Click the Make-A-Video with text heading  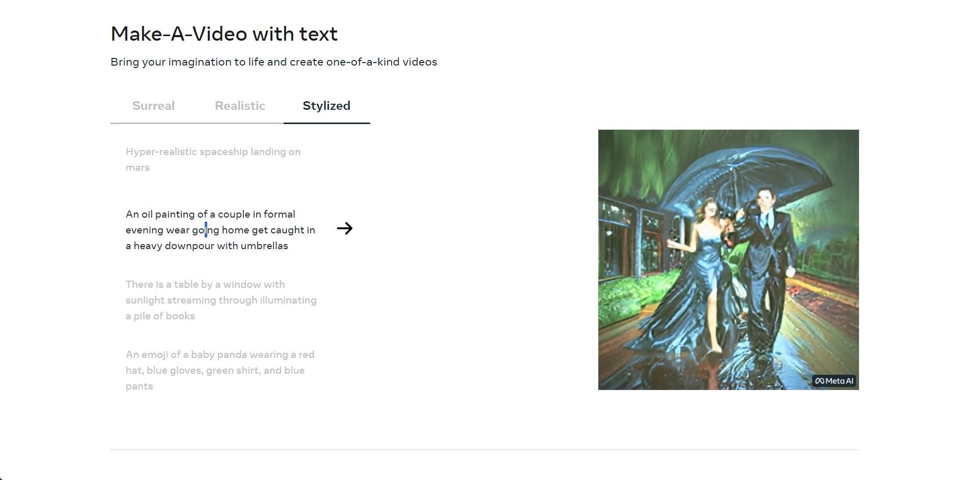tap(224, 34)
